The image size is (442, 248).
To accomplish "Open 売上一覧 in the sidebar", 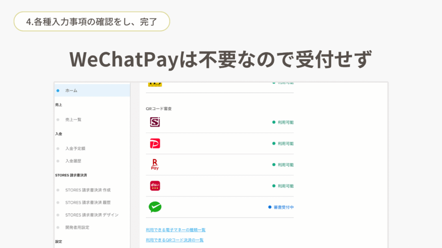I will tap(73, 119).
